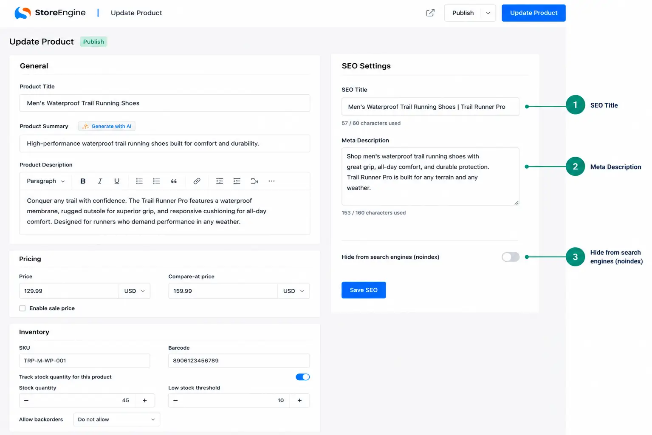Click the Price field showing 129.99
This screenshot has width=652, height=435.
[x=69, y=291]
